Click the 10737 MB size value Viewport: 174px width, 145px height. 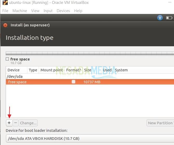[92, 82]
